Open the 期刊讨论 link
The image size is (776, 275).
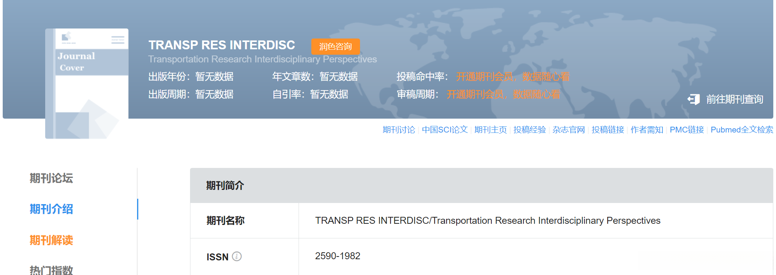click(x=399, y=130)
